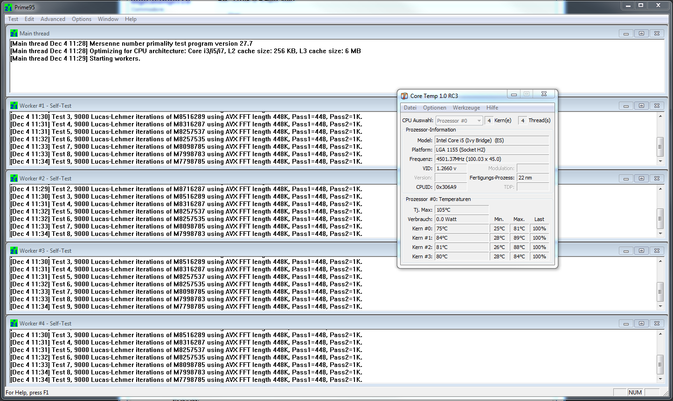Maximize the Main thread child window
Viewport: 673px width, 401px height.
[x=641, y=34]
